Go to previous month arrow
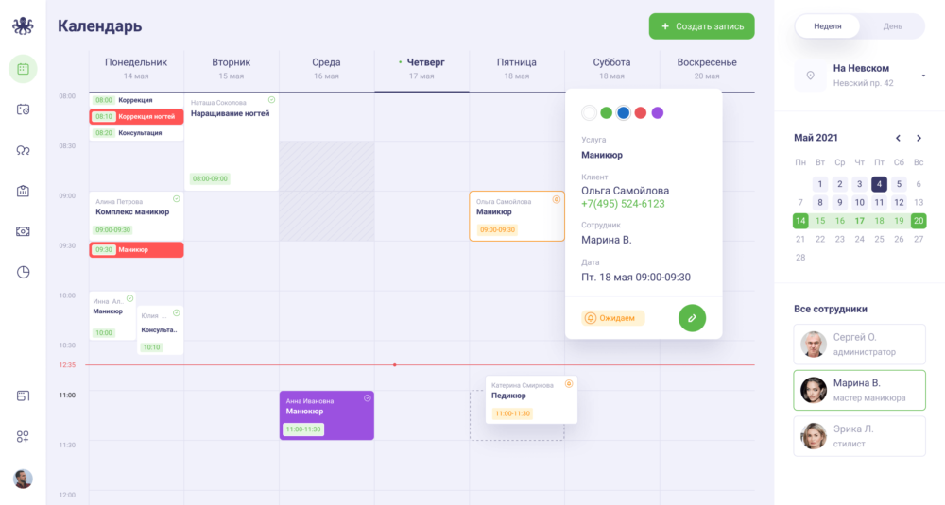Viewport: 945px width, 505px height. (x=898, y=138)
